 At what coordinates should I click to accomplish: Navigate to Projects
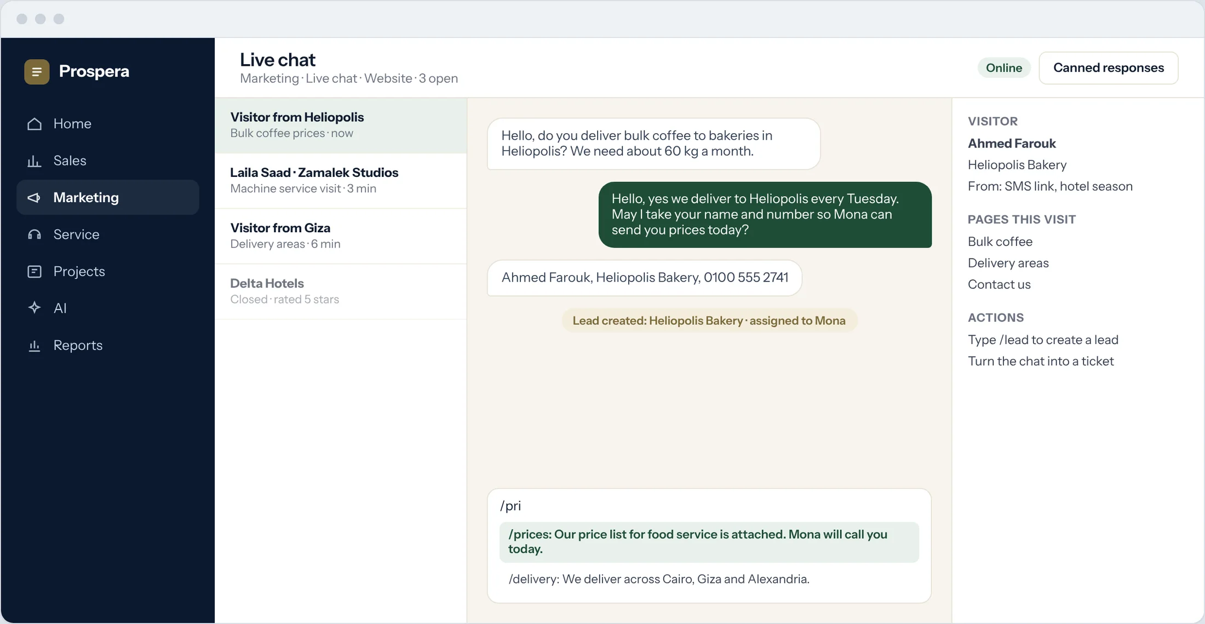click(x=108, y=271)
